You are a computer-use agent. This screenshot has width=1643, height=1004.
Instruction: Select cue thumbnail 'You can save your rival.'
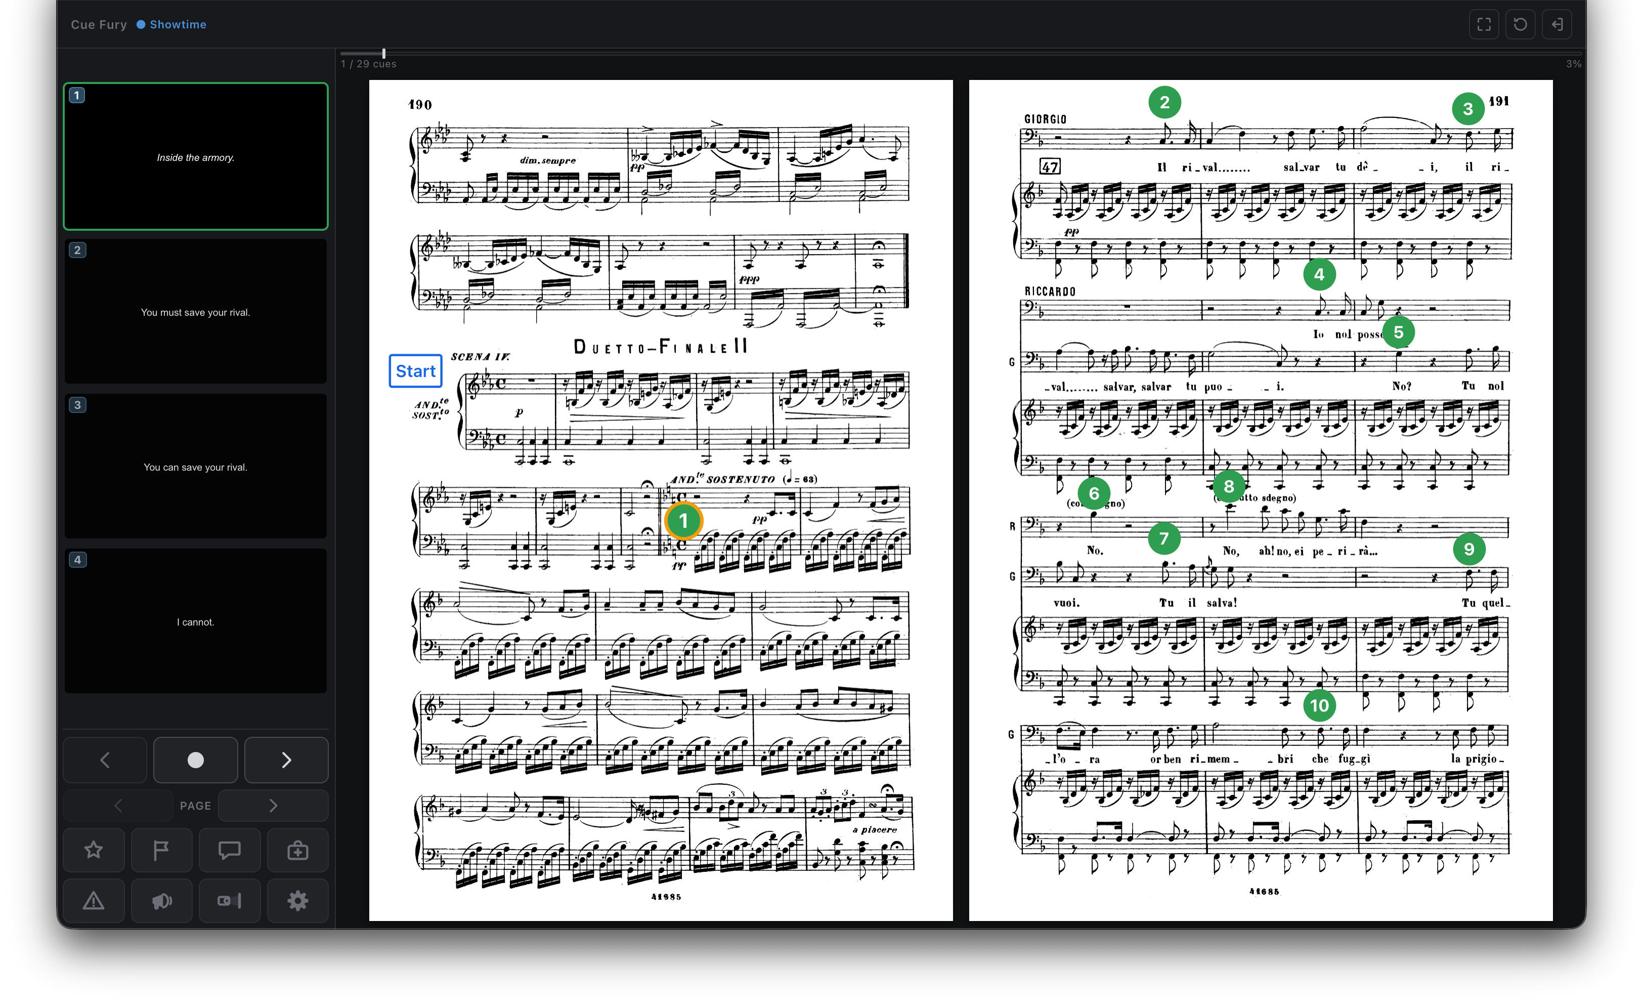pyautogui.click(x=195, y=466)
